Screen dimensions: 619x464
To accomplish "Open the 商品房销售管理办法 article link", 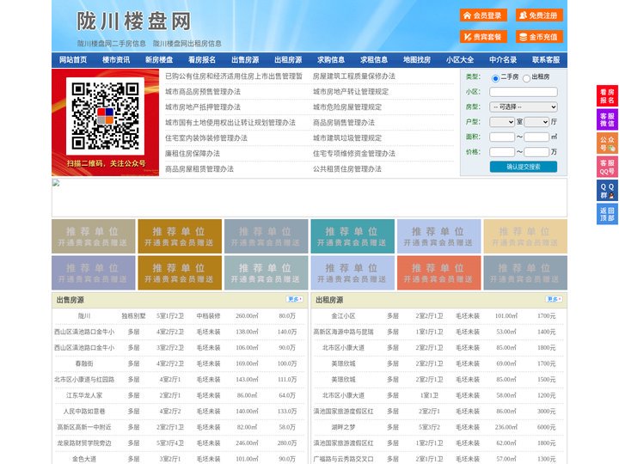I will (344, 123).
